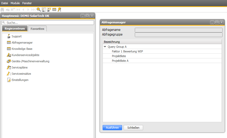
Task: Close the Abfragemanager window
Action: point(222,22)
